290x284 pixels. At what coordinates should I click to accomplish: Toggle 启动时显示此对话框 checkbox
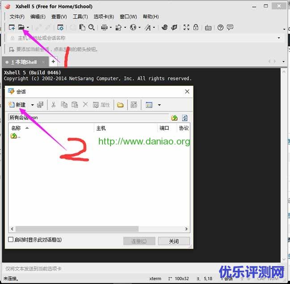tap(11, 239)
